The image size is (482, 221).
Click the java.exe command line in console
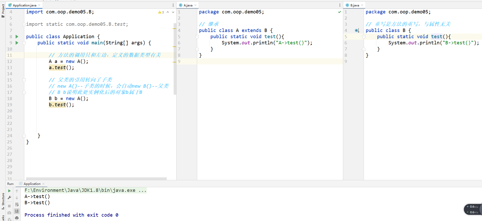tap(86, 190)
